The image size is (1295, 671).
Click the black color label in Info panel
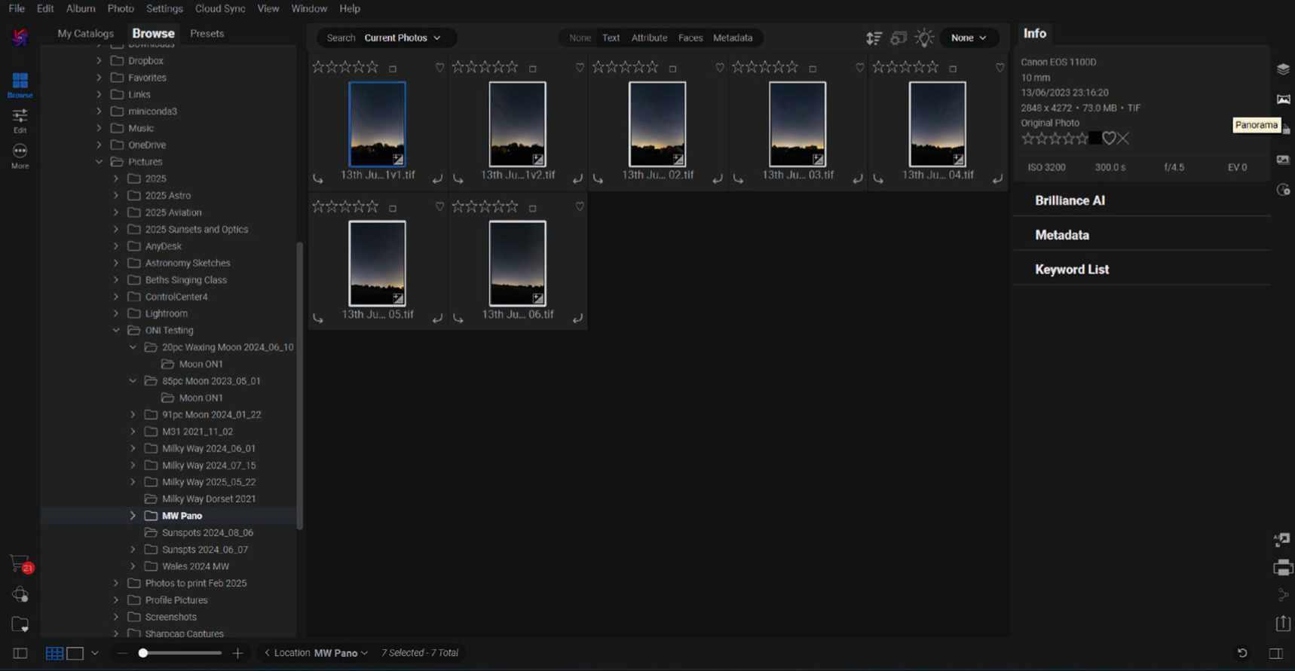coord(1094,139)
